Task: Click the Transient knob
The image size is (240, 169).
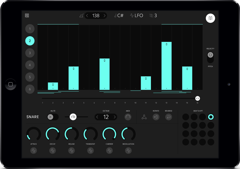Action: [90, 134]
